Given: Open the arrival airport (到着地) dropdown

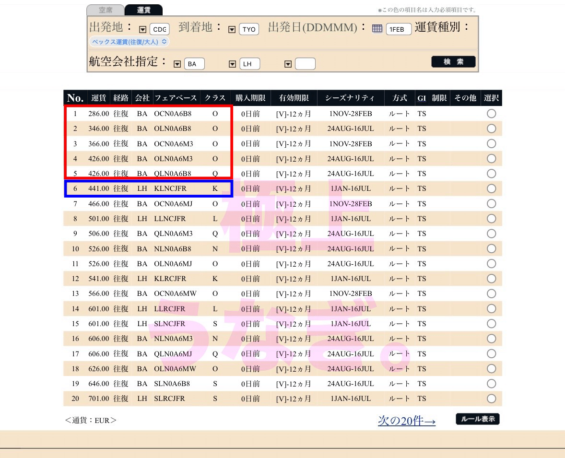Looking at the screenshot, I should [x=231, y=29].
